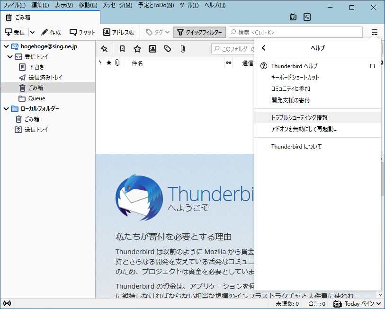Open the タグ dropdown
This screenshot has height=309, width=385.
tap(157, 32)
